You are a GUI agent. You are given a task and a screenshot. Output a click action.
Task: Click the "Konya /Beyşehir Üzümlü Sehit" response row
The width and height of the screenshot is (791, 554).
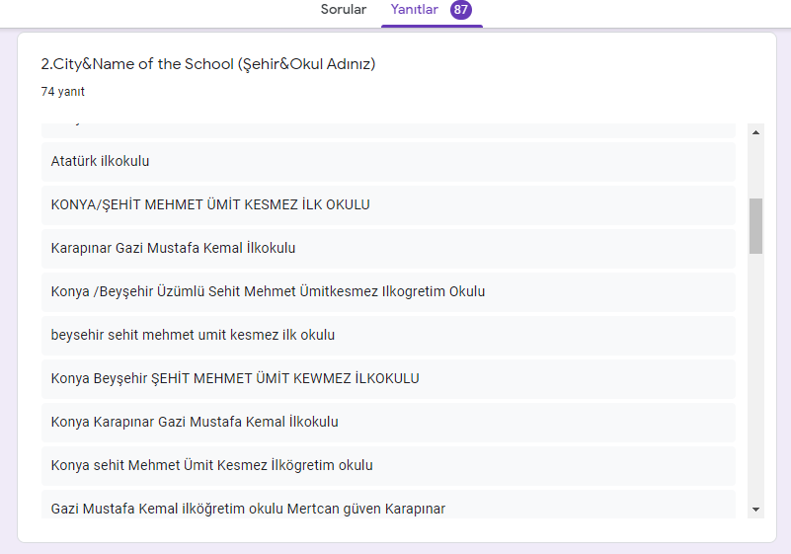(268, 291)
